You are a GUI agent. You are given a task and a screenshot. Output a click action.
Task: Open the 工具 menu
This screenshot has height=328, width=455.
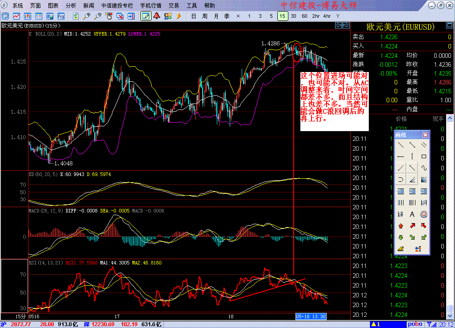(192, 5)
